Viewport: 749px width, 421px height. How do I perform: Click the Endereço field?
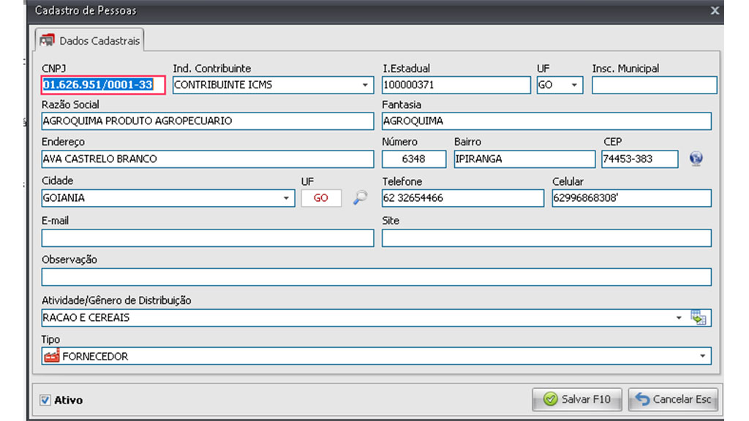[x=208, y=159]
